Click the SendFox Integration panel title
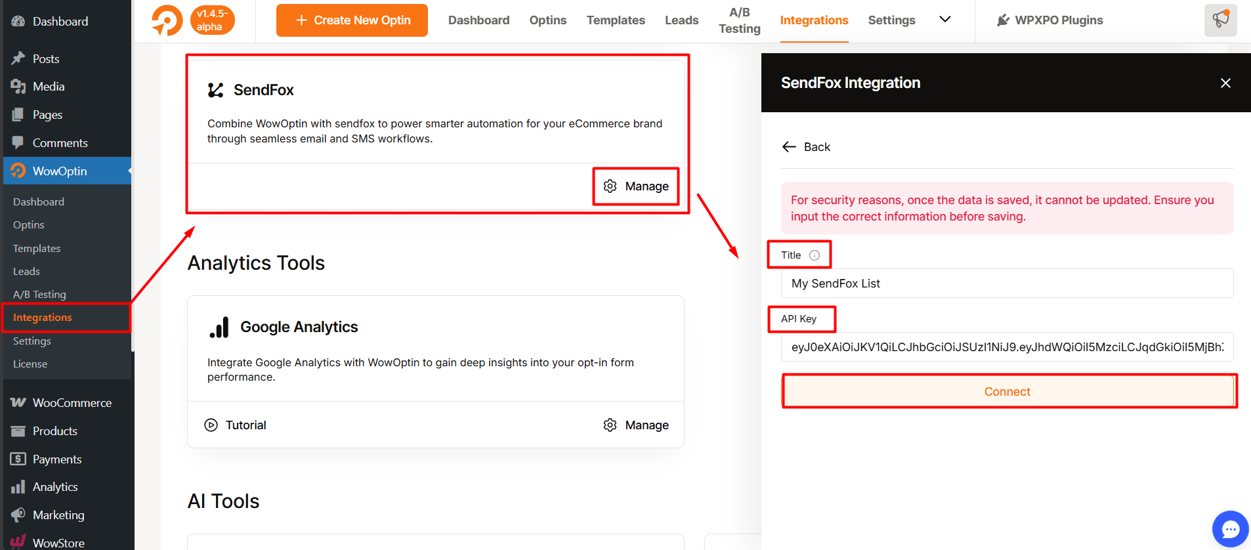1251x550 pixels. 851,83
